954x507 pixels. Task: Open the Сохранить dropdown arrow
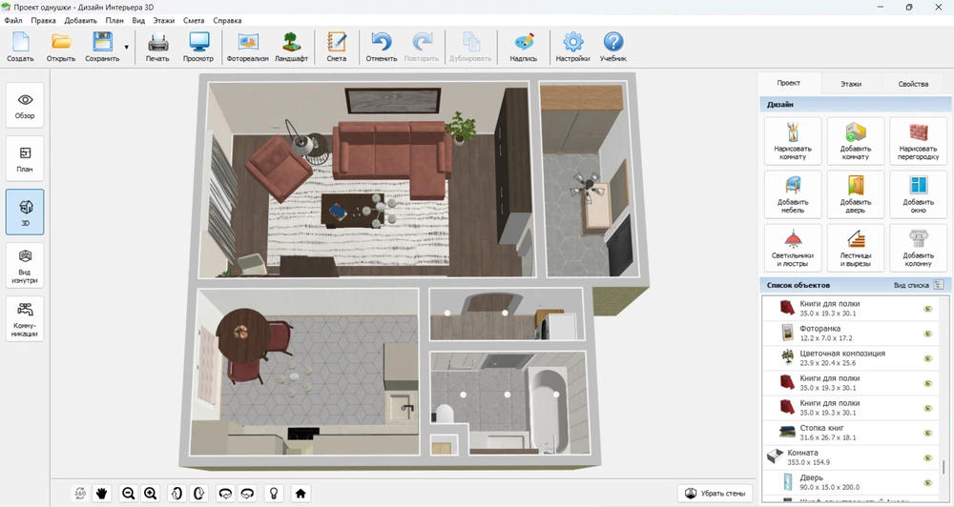[x=126, y=47]
